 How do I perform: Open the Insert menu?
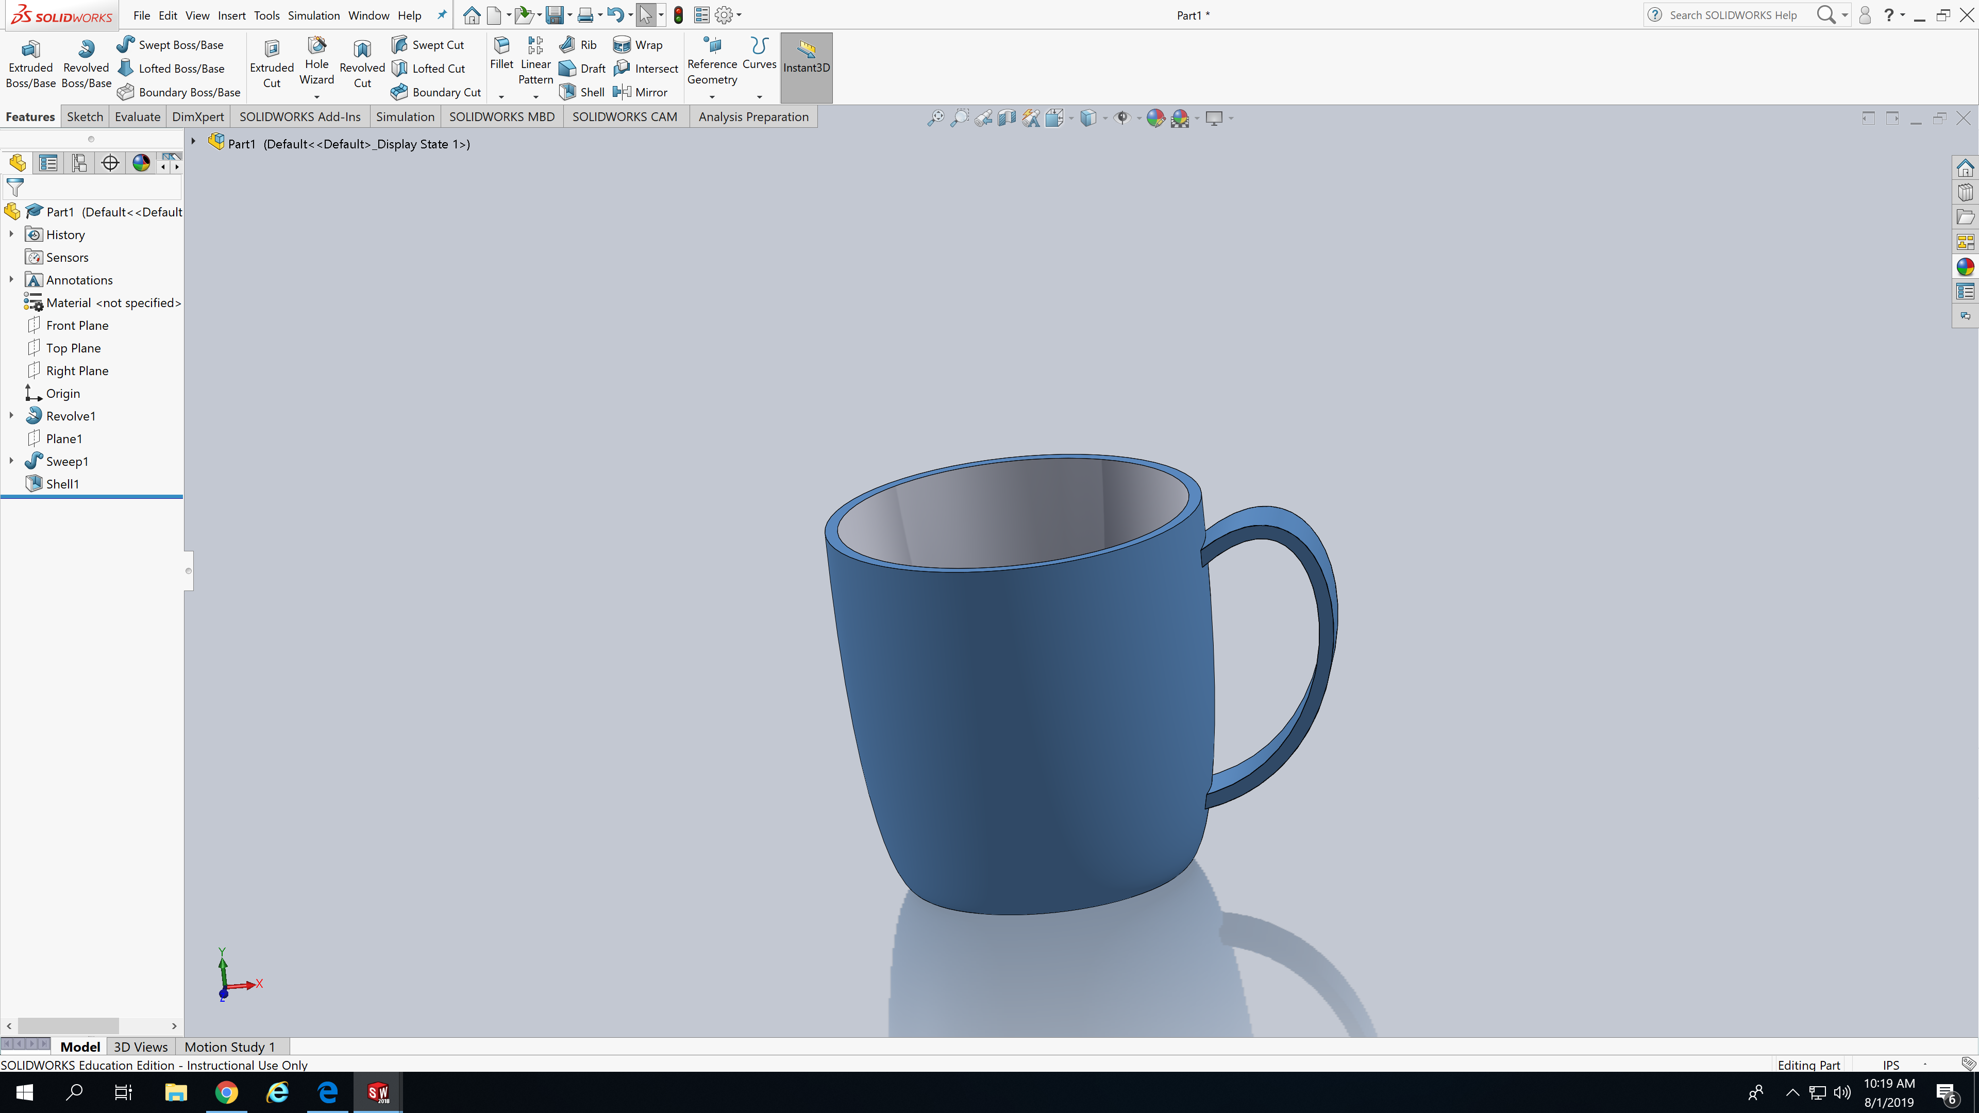pyautogui.click(x=231, y=14)
